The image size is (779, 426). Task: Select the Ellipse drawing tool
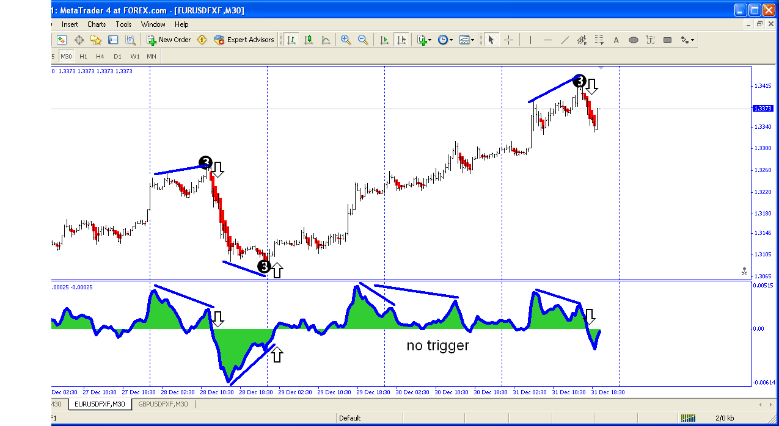(634, 40)
